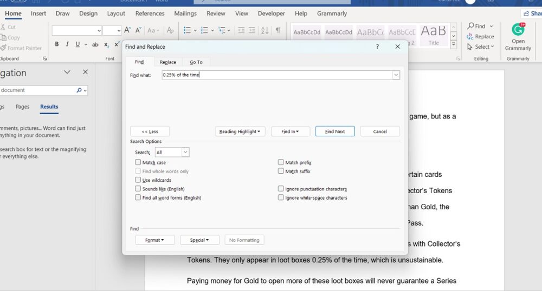This screenshot has height=291, width=542.
Task: Click the Sort icon in the Paragraph group
Action: pos(266,31)
